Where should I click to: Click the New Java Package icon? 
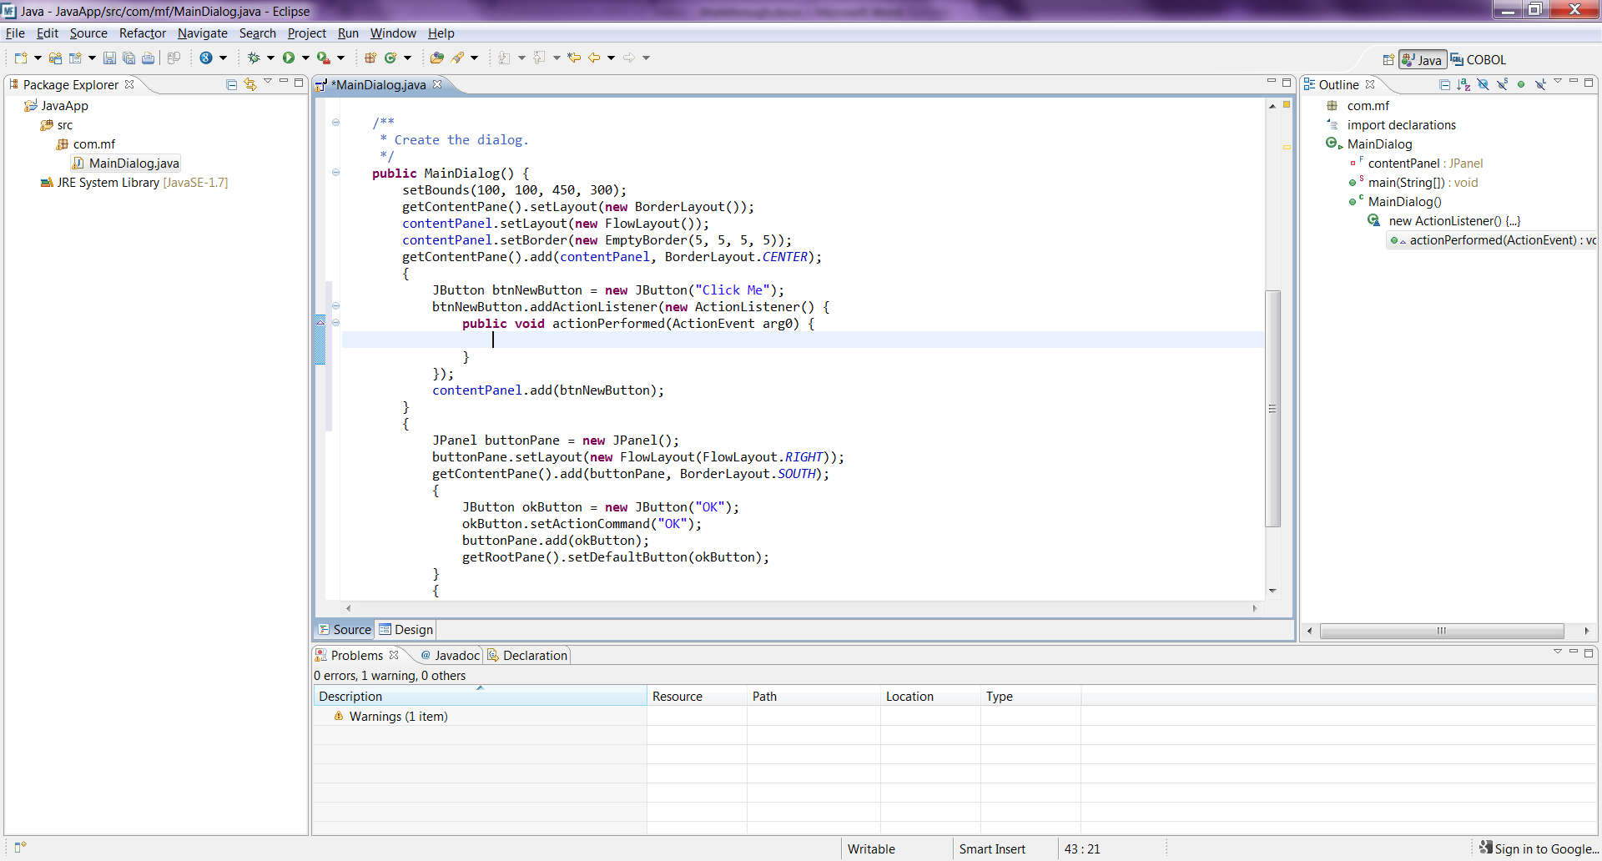pyautogui.click(x=370, y=58)
